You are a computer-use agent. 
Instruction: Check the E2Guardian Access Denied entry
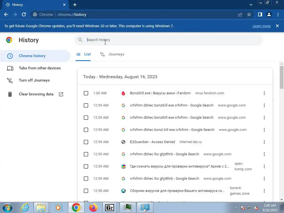86,142
